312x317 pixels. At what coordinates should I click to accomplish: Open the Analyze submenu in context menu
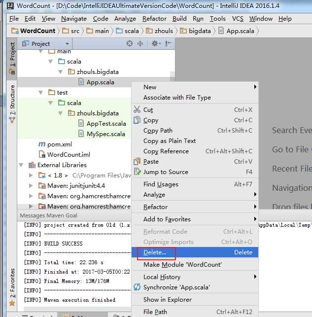point(195,194)
